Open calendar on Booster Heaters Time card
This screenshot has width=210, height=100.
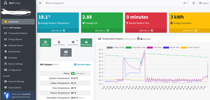pyautogui.click(x=152, y=31)
